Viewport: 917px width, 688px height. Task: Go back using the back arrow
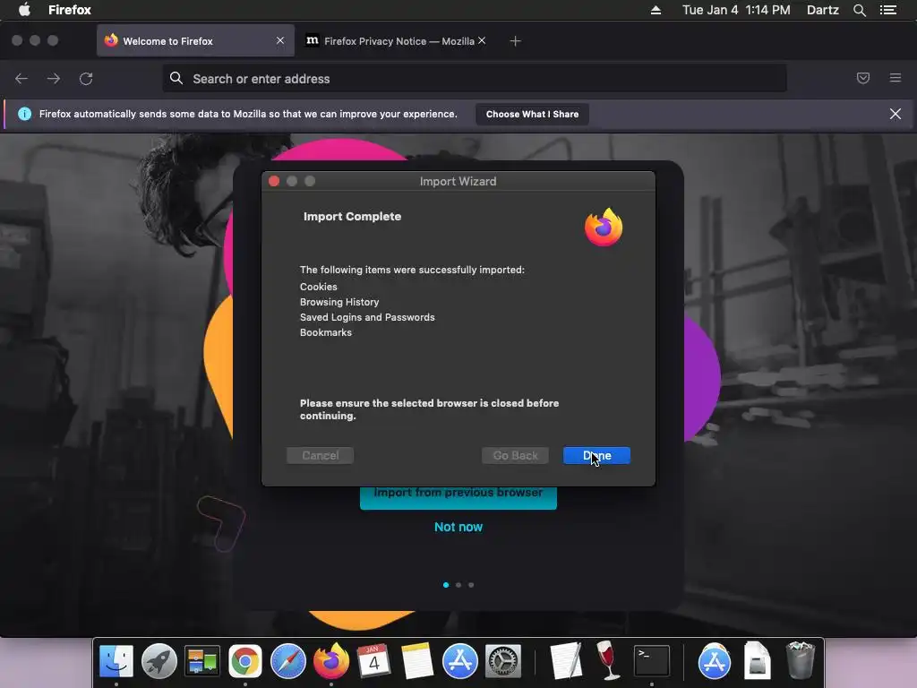pos(21,79)
